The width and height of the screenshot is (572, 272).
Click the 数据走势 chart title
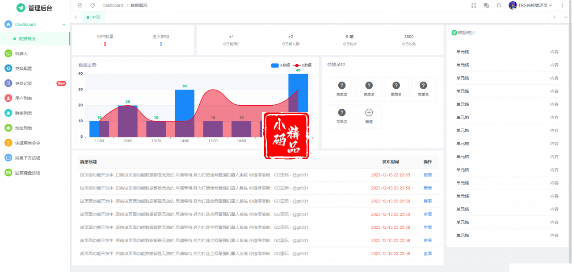(x=87, y=65)
